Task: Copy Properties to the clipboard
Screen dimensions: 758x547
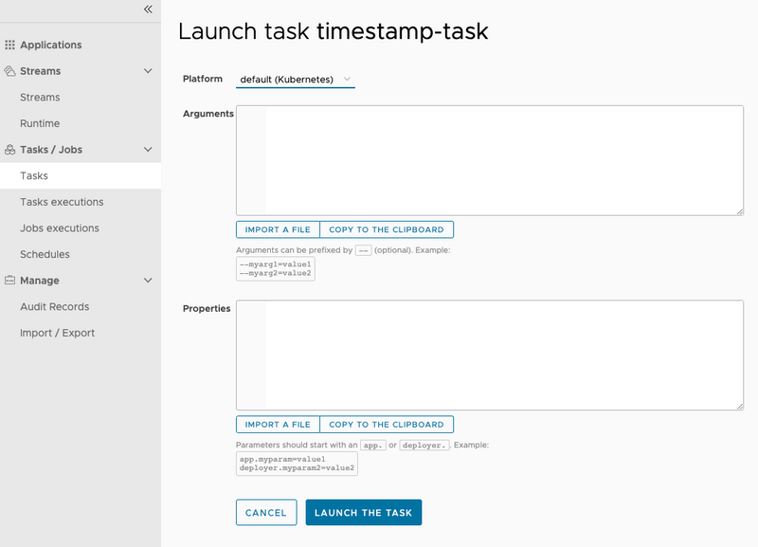Action: click(387, 425)
